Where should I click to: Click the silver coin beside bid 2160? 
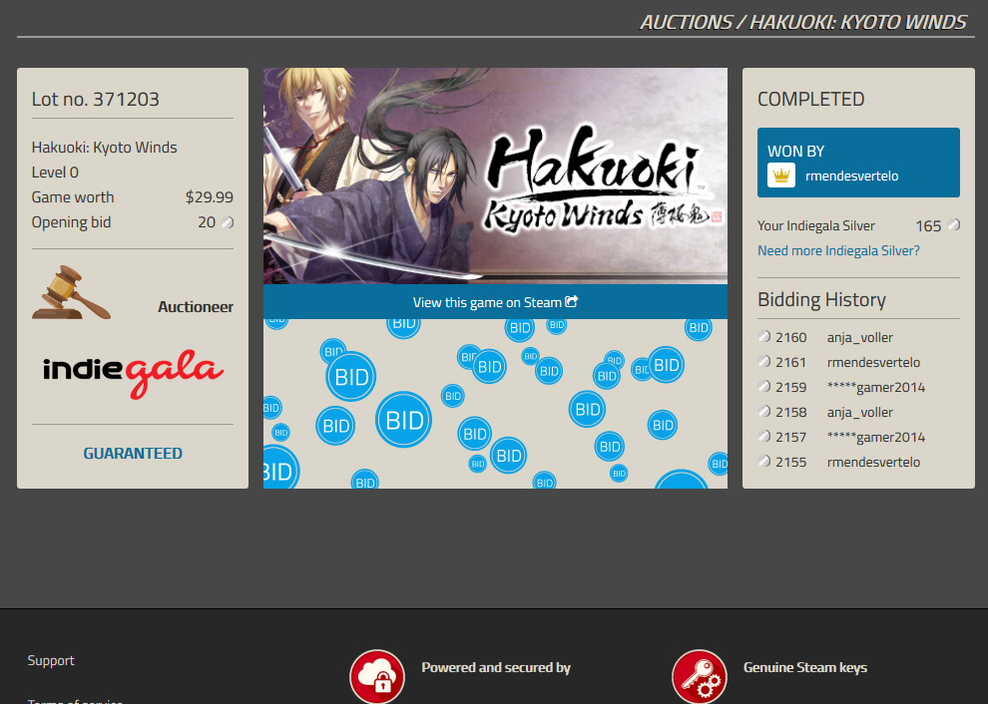click(x=764, y=337)
